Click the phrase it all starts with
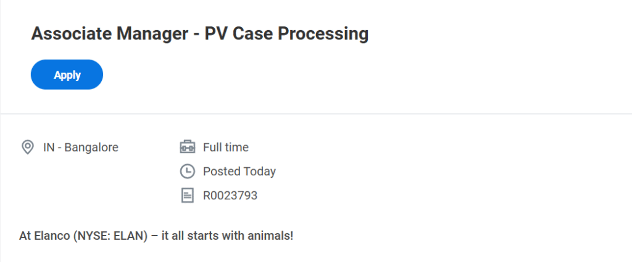The height and width of the screenshot is (262, 632). tap(204, 236)
